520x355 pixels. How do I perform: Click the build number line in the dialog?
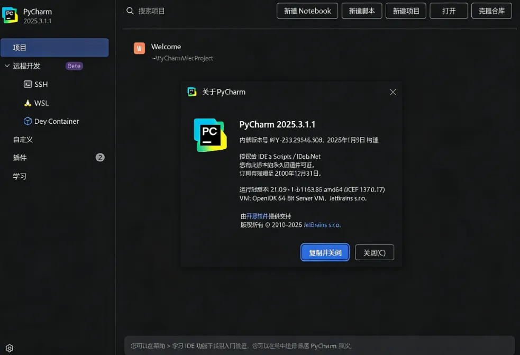pos(309,140)
